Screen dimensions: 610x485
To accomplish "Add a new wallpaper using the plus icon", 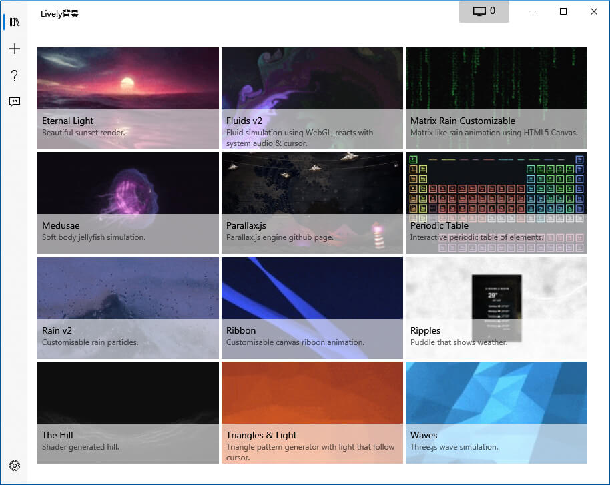I will tap(15, 48).
